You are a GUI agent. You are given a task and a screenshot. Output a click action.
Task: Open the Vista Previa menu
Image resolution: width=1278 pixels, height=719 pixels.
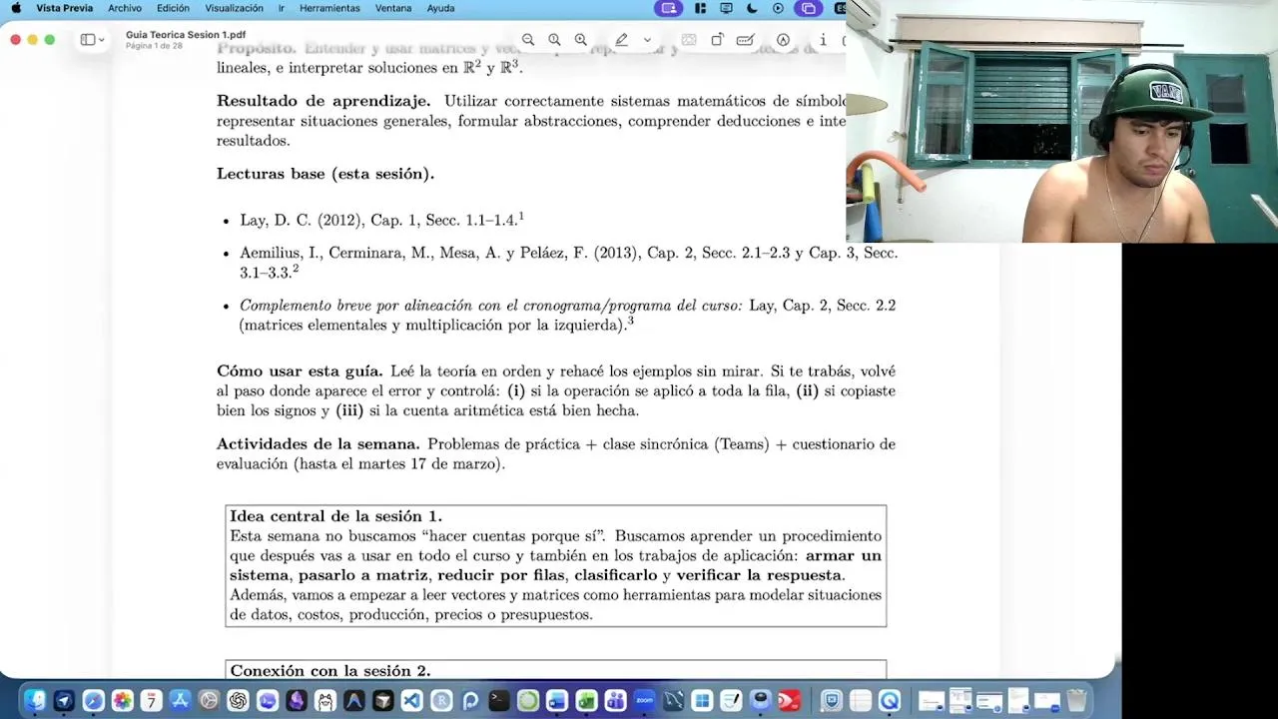pos(64,8)
